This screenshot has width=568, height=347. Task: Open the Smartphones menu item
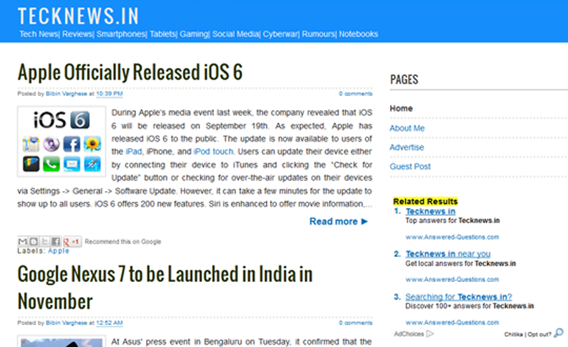click(x=121, y=34)
